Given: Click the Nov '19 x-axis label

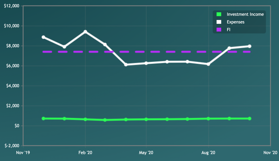Looking at the screenshot, I should click(23, 153).
